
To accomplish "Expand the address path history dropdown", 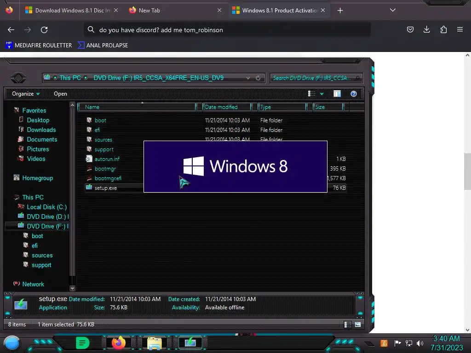I will coord(248,78).
